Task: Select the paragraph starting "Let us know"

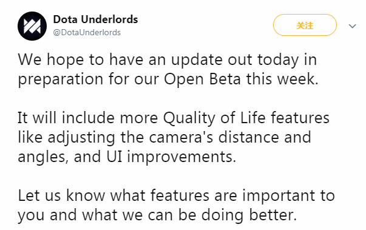Action: pos(176,205)
